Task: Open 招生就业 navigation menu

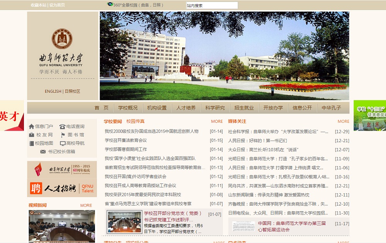Action: click(x=244, y=108)
